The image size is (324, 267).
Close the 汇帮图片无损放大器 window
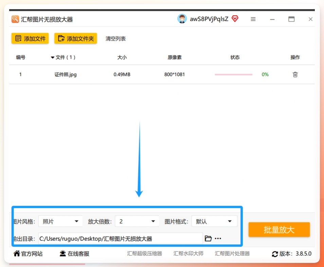[x=310, y=19]
